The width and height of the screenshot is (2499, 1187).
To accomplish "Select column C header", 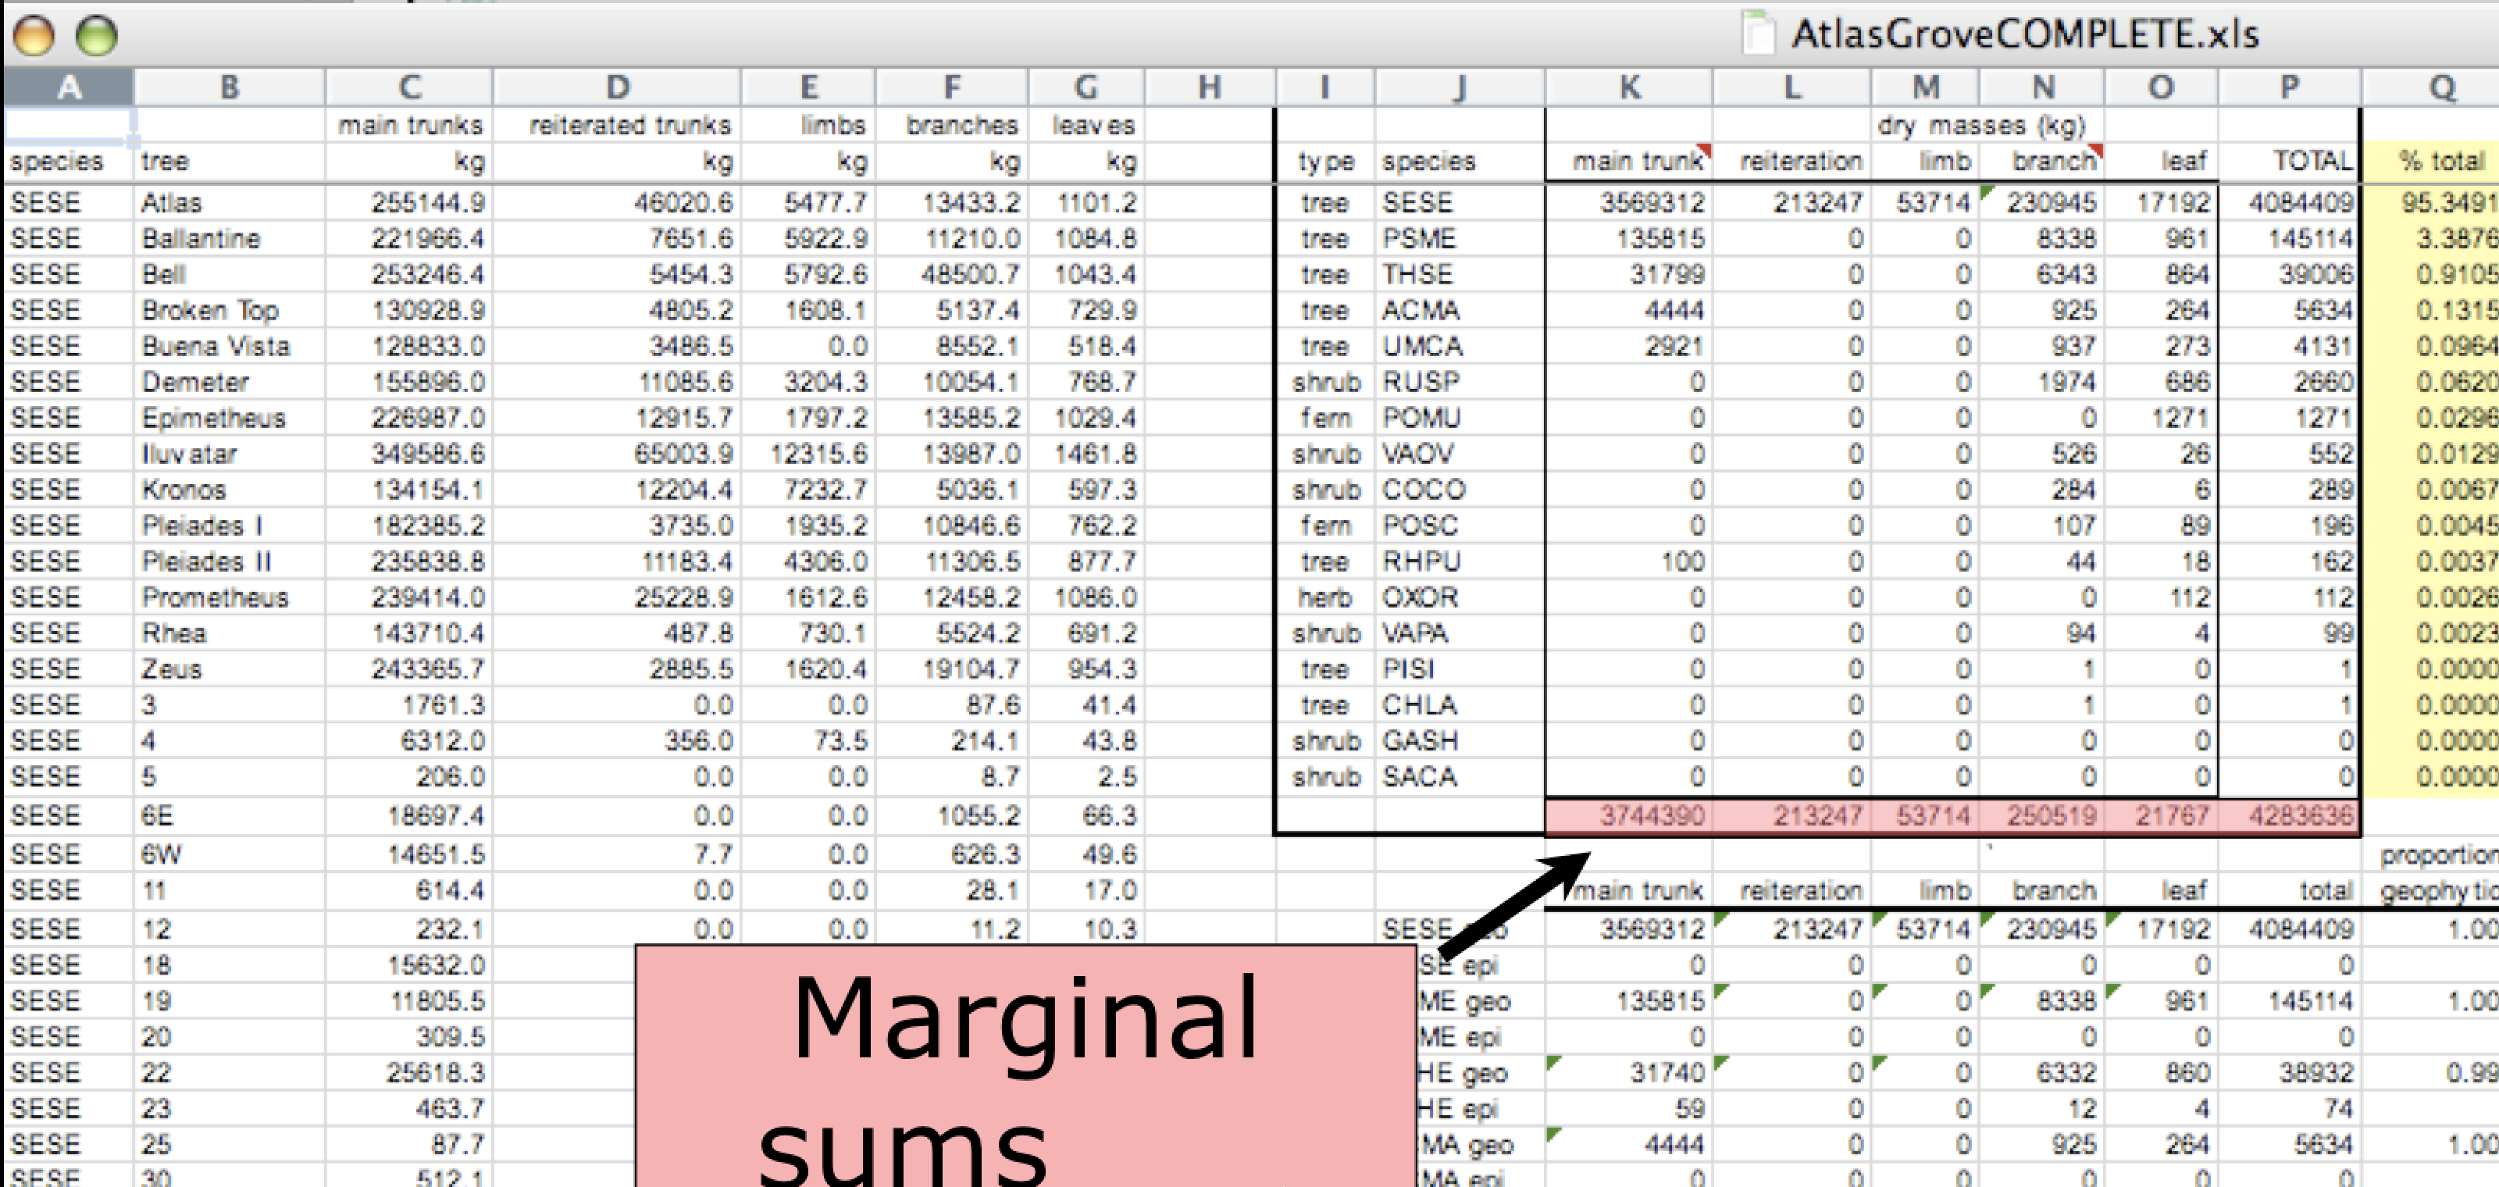I will (x=409, y=87).
